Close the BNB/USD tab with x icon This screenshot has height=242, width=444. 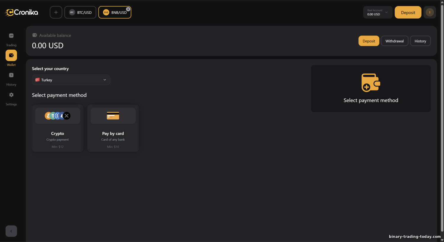pyautogui.click(x=128, y=9)
